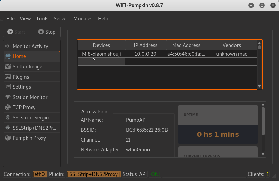Image resolution: width=279 pixels, height=181 pixels.
Task: Click the UPTIME card header
Action: [x=218, y=115]
